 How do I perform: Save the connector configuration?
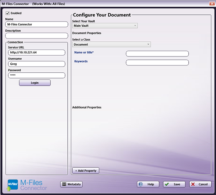[x=174, y=184]
